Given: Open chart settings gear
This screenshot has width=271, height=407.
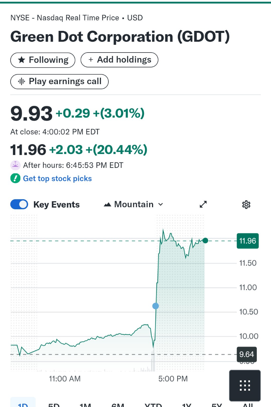Looking at the screenshot, I should (246, 205).
